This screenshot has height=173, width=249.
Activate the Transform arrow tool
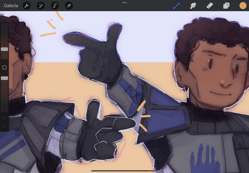(x=69, y=6)
